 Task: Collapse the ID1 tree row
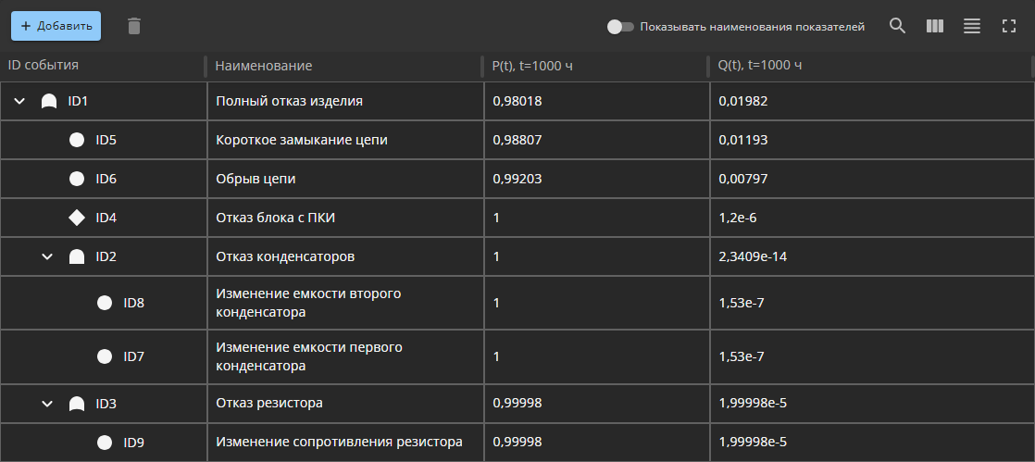pyautogui.click(x=19, y=101)
